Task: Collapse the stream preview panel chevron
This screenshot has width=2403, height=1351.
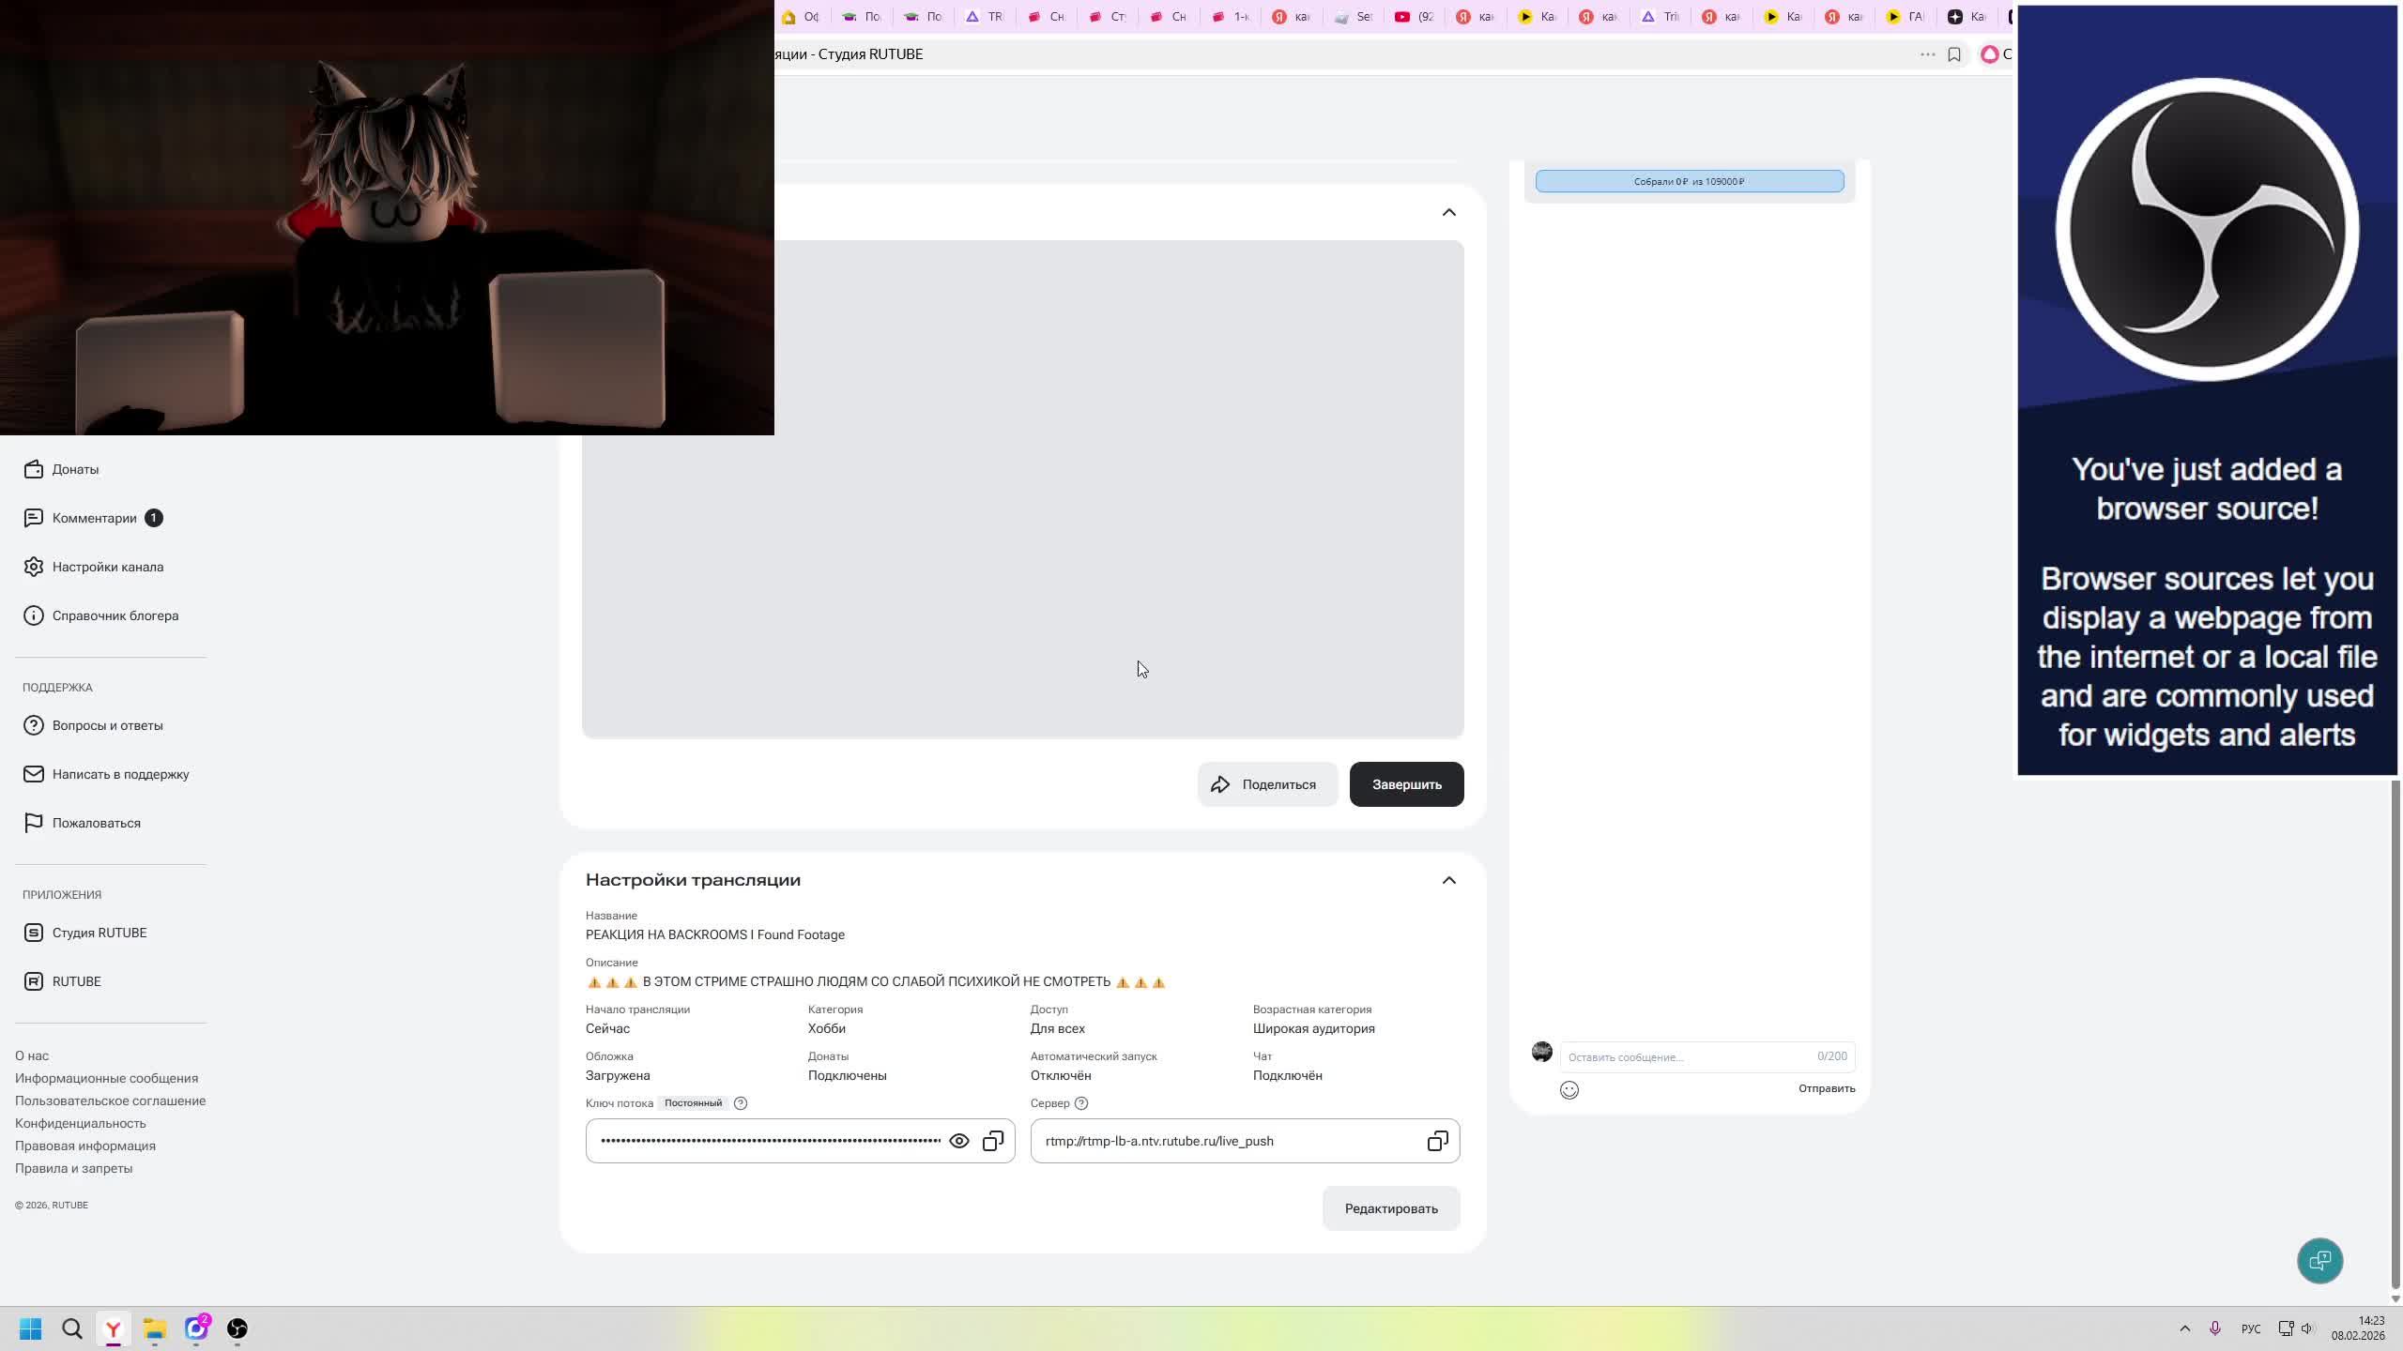Action: 1448,212
